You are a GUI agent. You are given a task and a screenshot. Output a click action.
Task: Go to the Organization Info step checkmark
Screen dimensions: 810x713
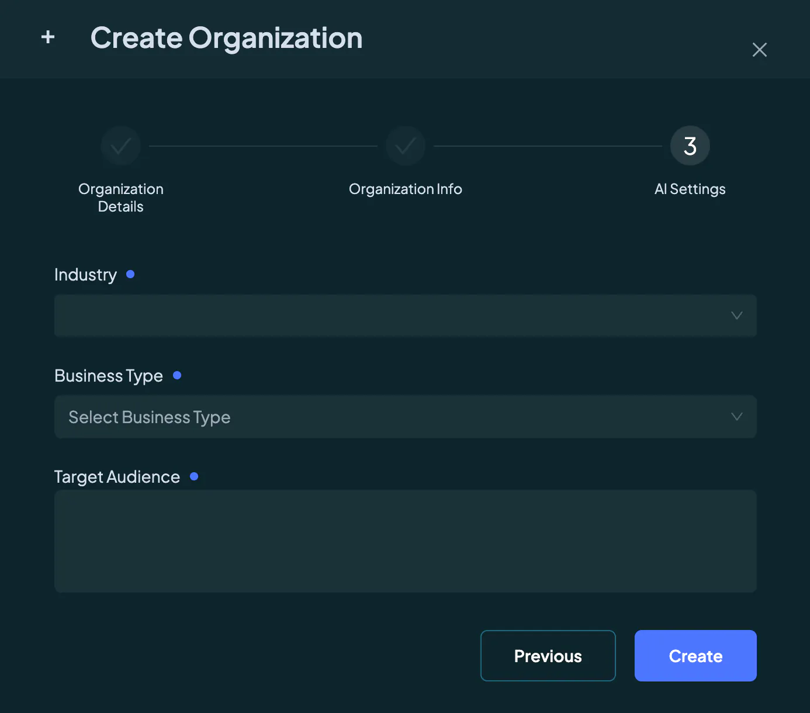tap(406, 146)
